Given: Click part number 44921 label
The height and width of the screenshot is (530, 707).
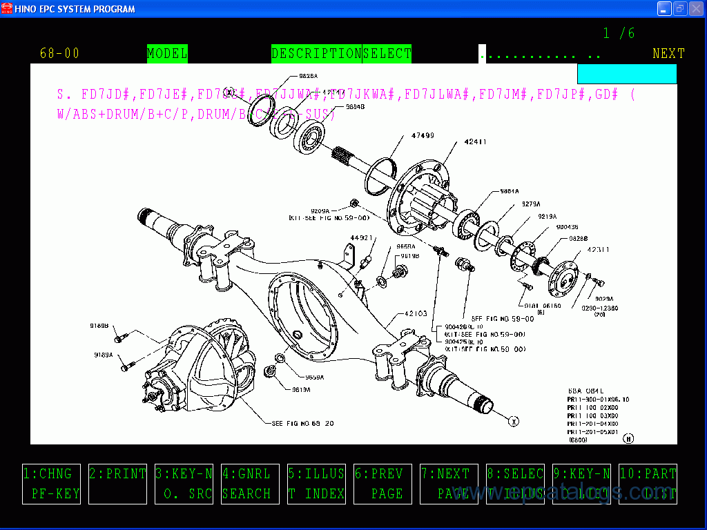Looking at the screenshot, I should [x=362, y=237].
